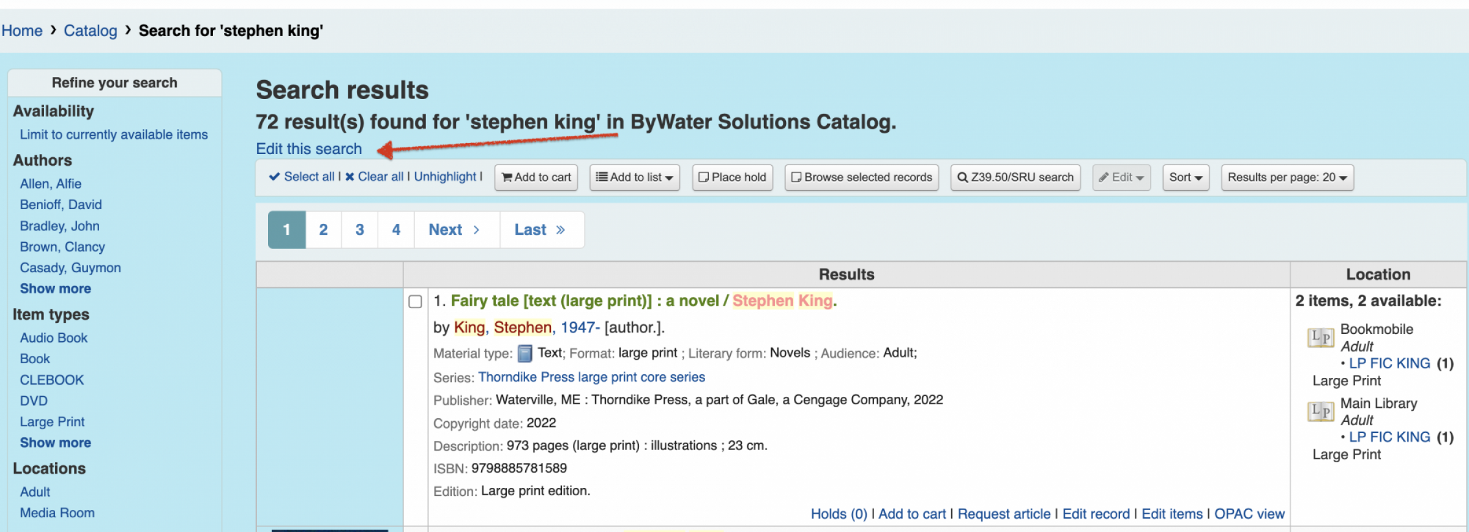1469x532 pixels.
Task: Check the Fairy tale result checkbox
Action: click(x=415, y=301)
